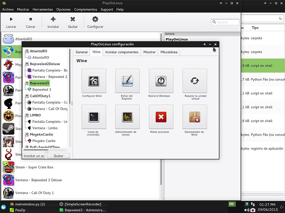The image size is (285, 213).
Task: Select the Bejeweled2Deluxe virtual drive
Action: (x=45, y=64)
